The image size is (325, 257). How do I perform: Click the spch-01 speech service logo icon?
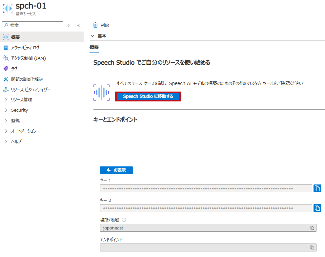click(x=8, y=8)
